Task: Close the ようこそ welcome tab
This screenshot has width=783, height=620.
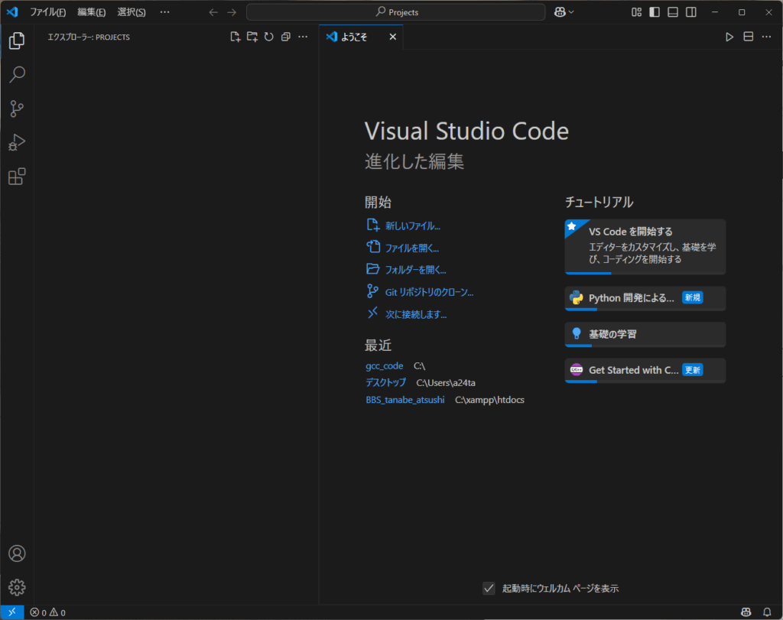Action: tap(393, 37)
